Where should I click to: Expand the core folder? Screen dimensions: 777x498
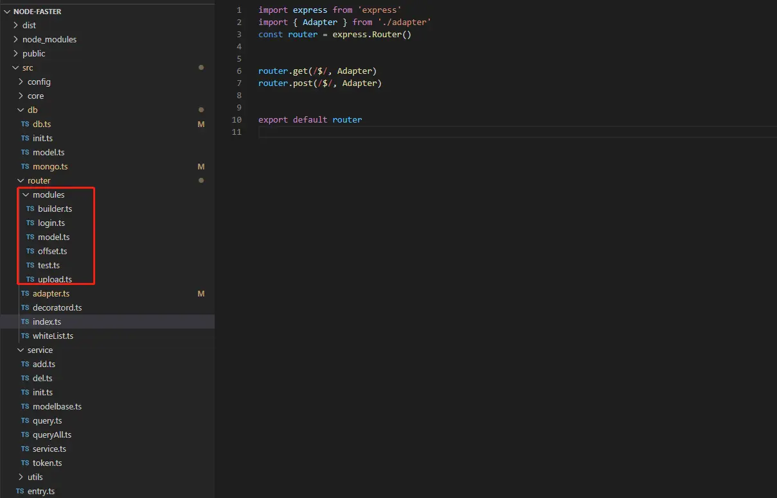tap(35, 96)
